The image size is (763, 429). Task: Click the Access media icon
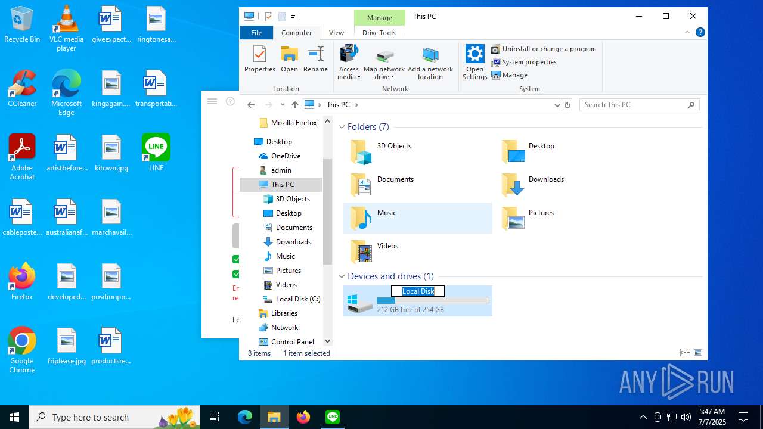pos(349,54)
